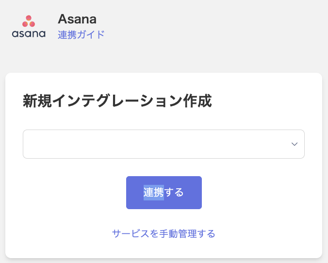
Task: Click the highlighted 連携 text in the button
Action: 153,193
